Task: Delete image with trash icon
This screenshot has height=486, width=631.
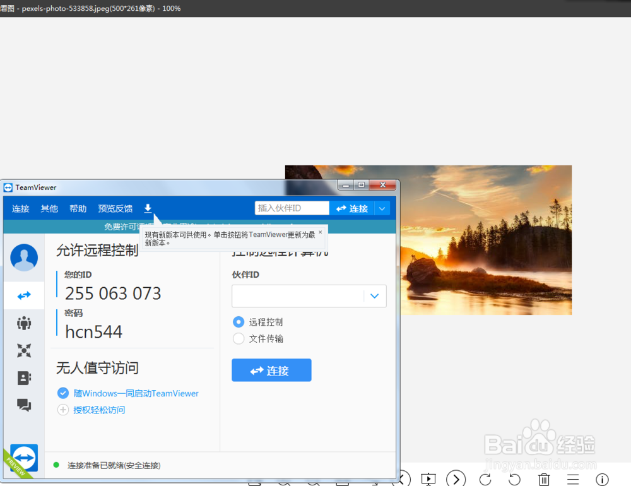Action: (544, 479)
